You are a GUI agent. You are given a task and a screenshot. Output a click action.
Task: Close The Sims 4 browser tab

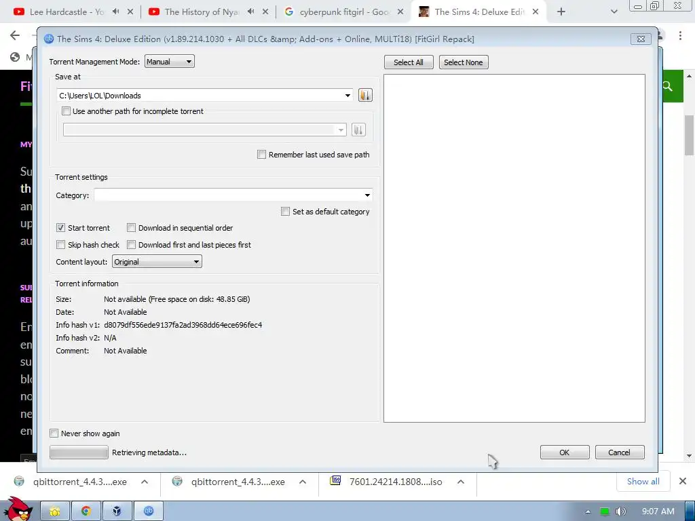[x=536, y=12]
